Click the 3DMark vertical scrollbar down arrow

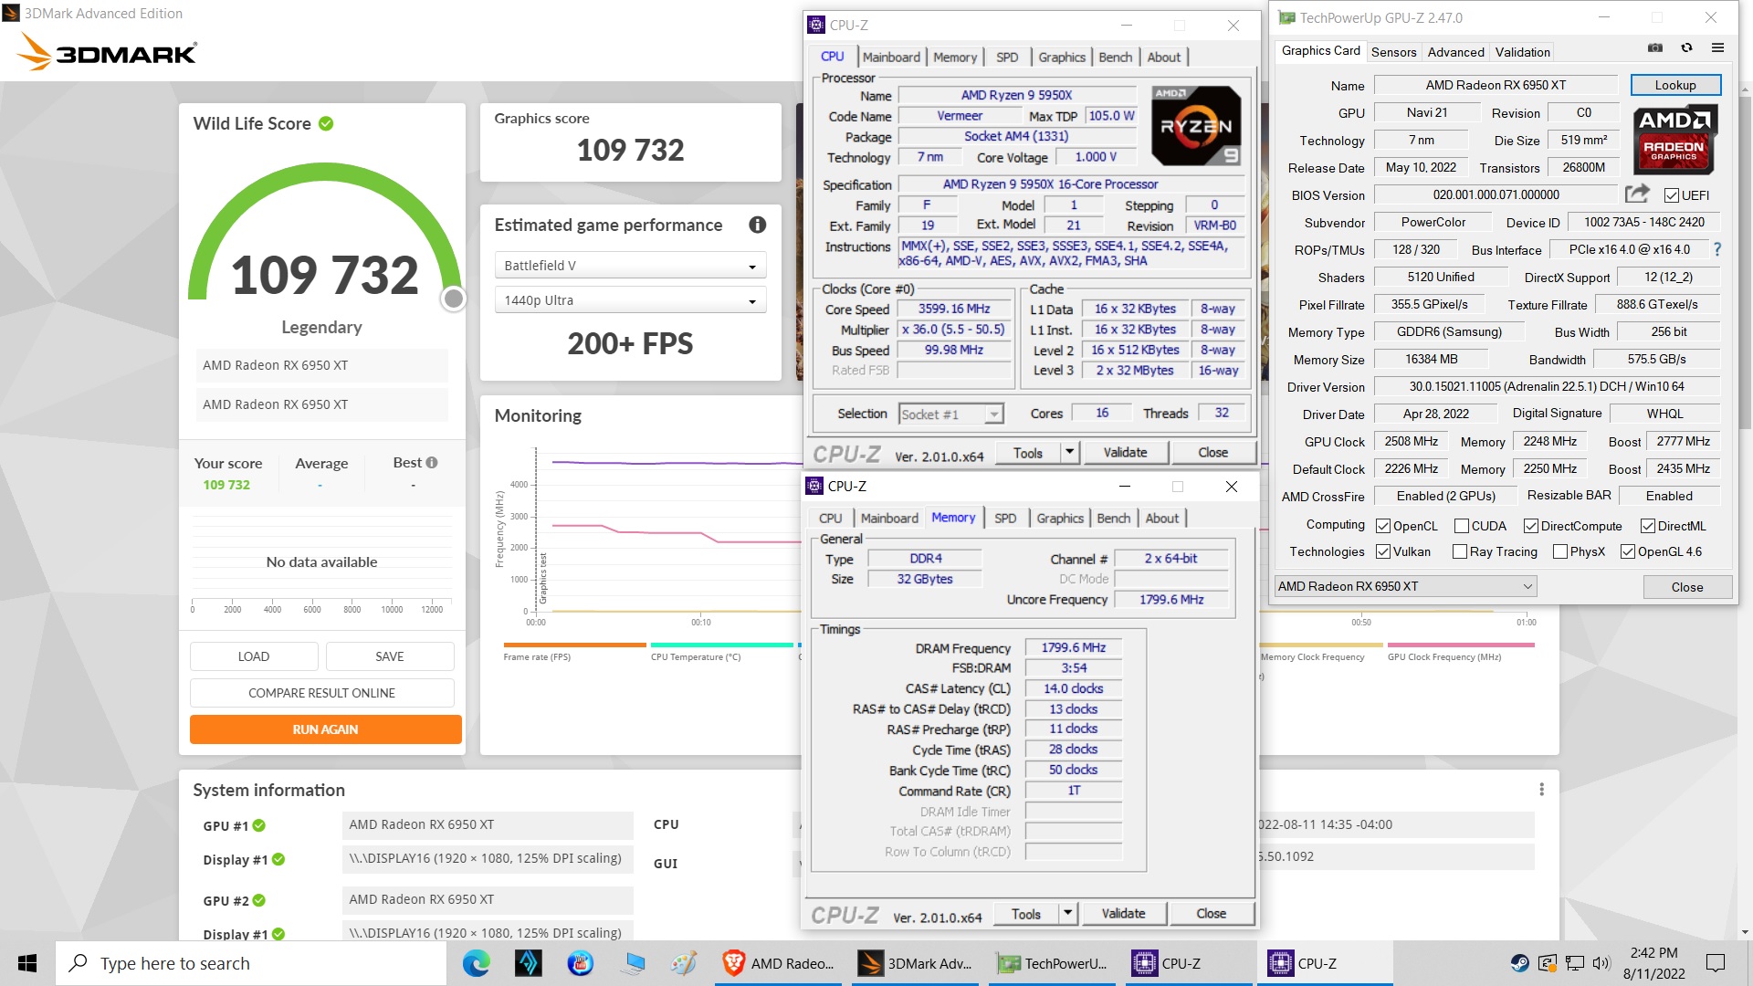pos(1745,932)
